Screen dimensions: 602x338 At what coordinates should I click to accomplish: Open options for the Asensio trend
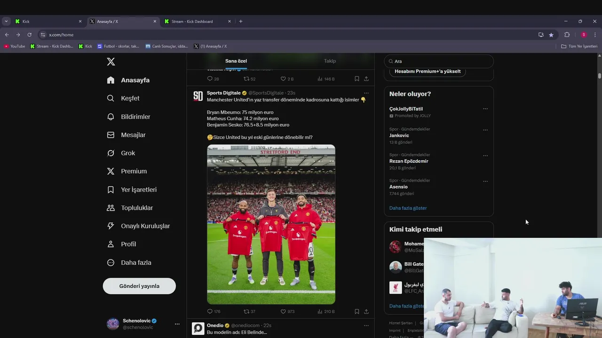(485, 181)
